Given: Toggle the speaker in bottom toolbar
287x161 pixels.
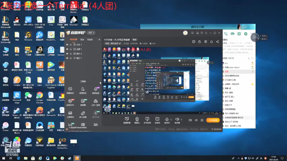Looking at the screenshot, I should [177, 120].
